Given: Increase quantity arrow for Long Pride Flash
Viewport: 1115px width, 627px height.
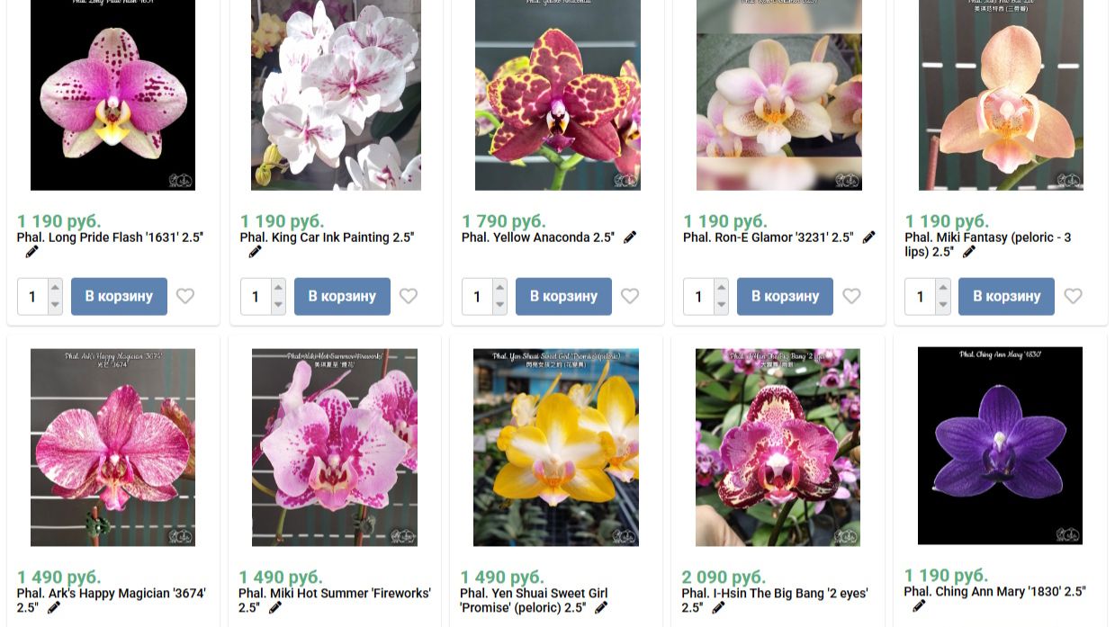Looking at the screenshot, I should (x=55, y=288).
